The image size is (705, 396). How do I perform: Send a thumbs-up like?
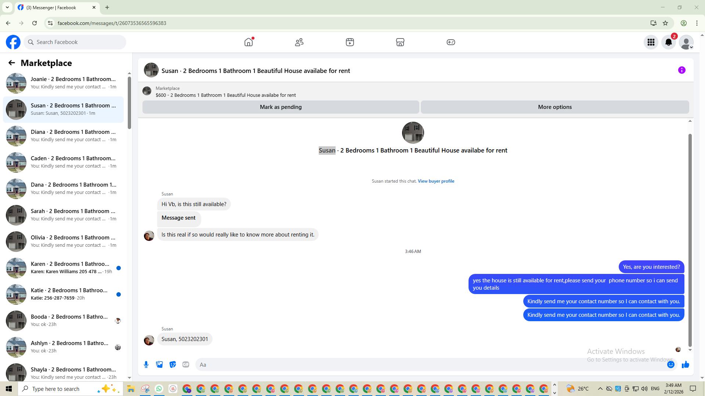tap(686, 364)
